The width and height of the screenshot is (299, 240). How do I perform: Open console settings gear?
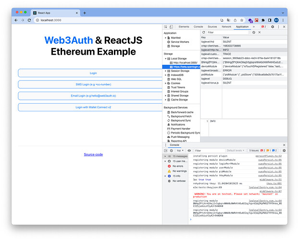(284, 151)
